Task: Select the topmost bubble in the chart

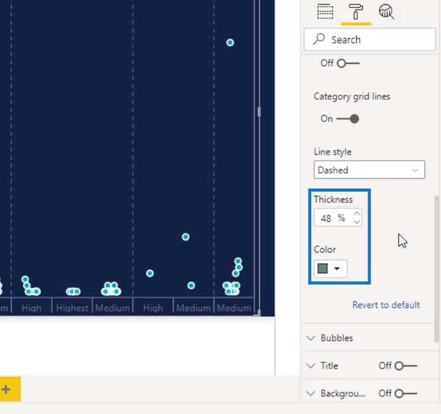Action: [230, 43]
